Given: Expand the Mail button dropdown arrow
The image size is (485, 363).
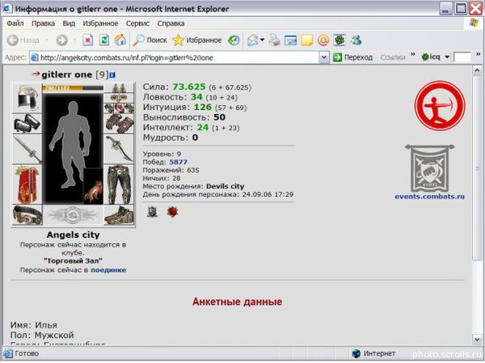Looking at the screenshot, I should point(262,40).
